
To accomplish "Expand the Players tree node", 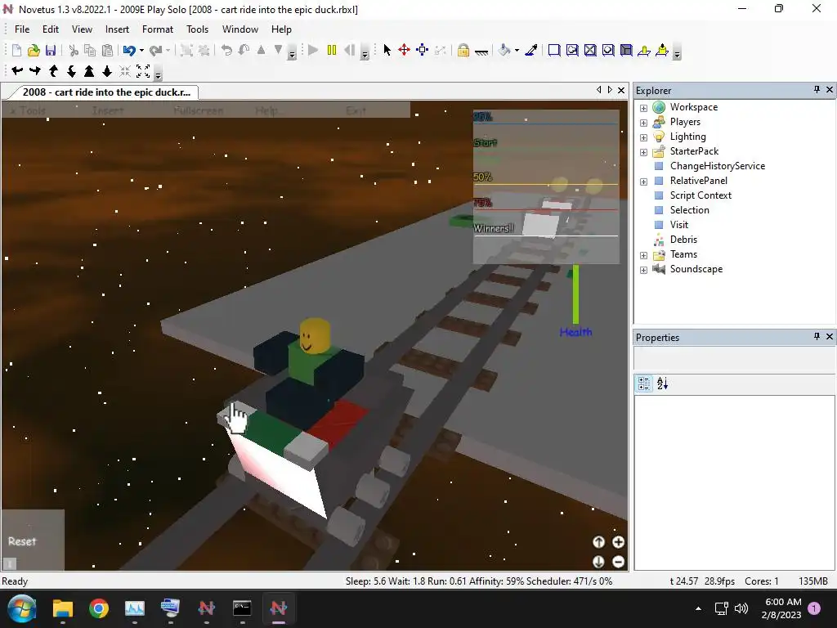I will pyautogui.click(x=644, y=123).
